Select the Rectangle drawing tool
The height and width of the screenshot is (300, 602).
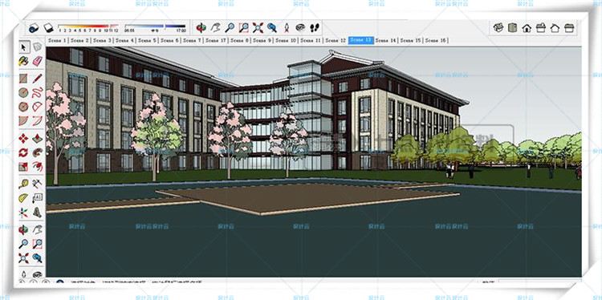pyautogui.click(x=23, y=79)
